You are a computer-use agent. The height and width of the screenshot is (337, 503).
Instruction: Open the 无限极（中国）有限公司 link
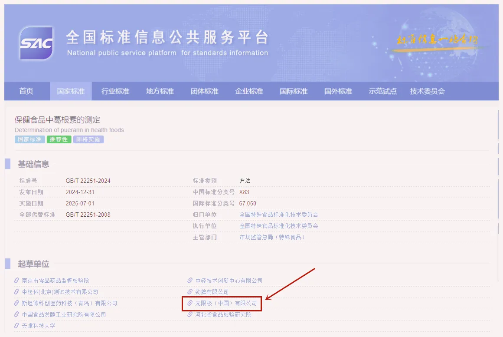point(226,303)
